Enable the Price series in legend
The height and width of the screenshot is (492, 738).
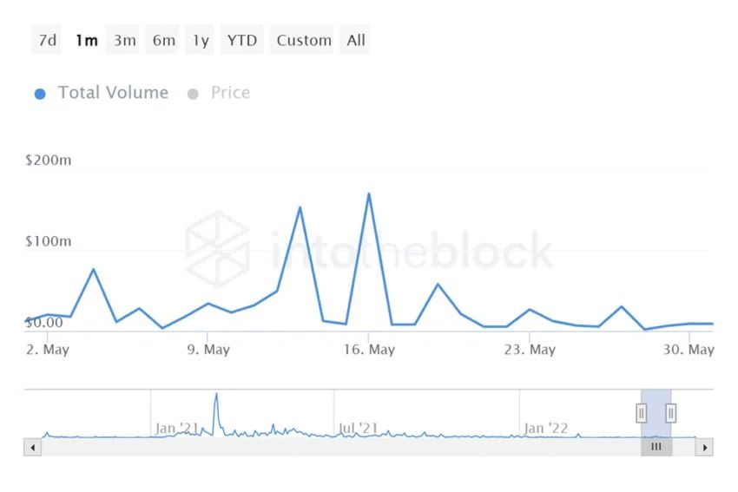[x=230, y=93]
